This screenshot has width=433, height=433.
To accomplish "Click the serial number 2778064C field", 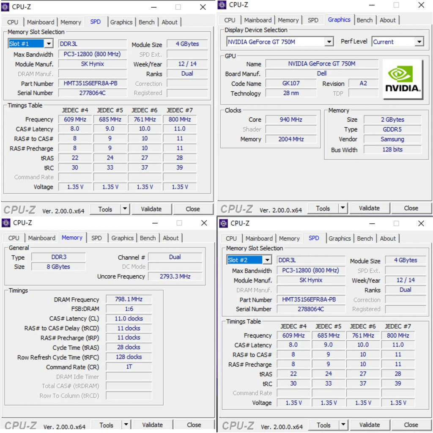I will click(93, 93).
